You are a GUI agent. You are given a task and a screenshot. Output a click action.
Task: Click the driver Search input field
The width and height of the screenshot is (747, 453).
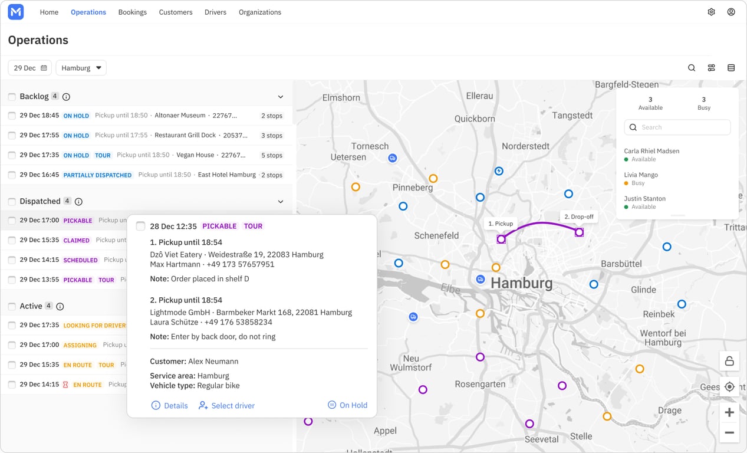point(677,127)
